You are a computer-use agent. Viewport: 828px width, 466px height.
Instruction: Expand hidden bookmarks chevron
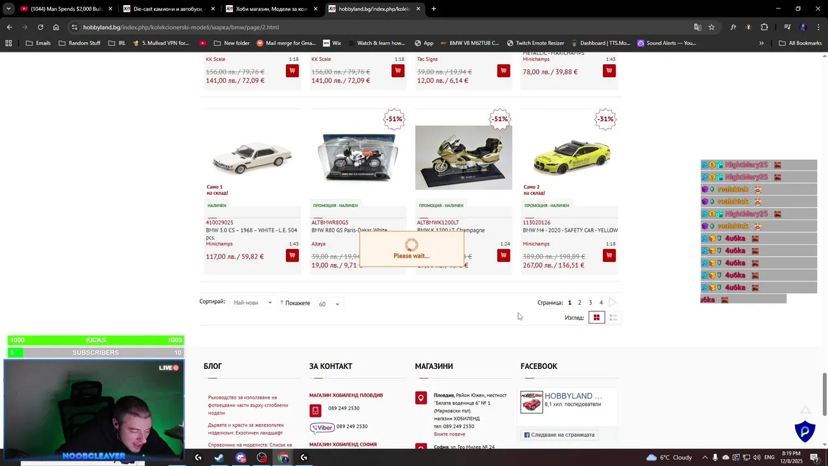[x=761, y=43]
